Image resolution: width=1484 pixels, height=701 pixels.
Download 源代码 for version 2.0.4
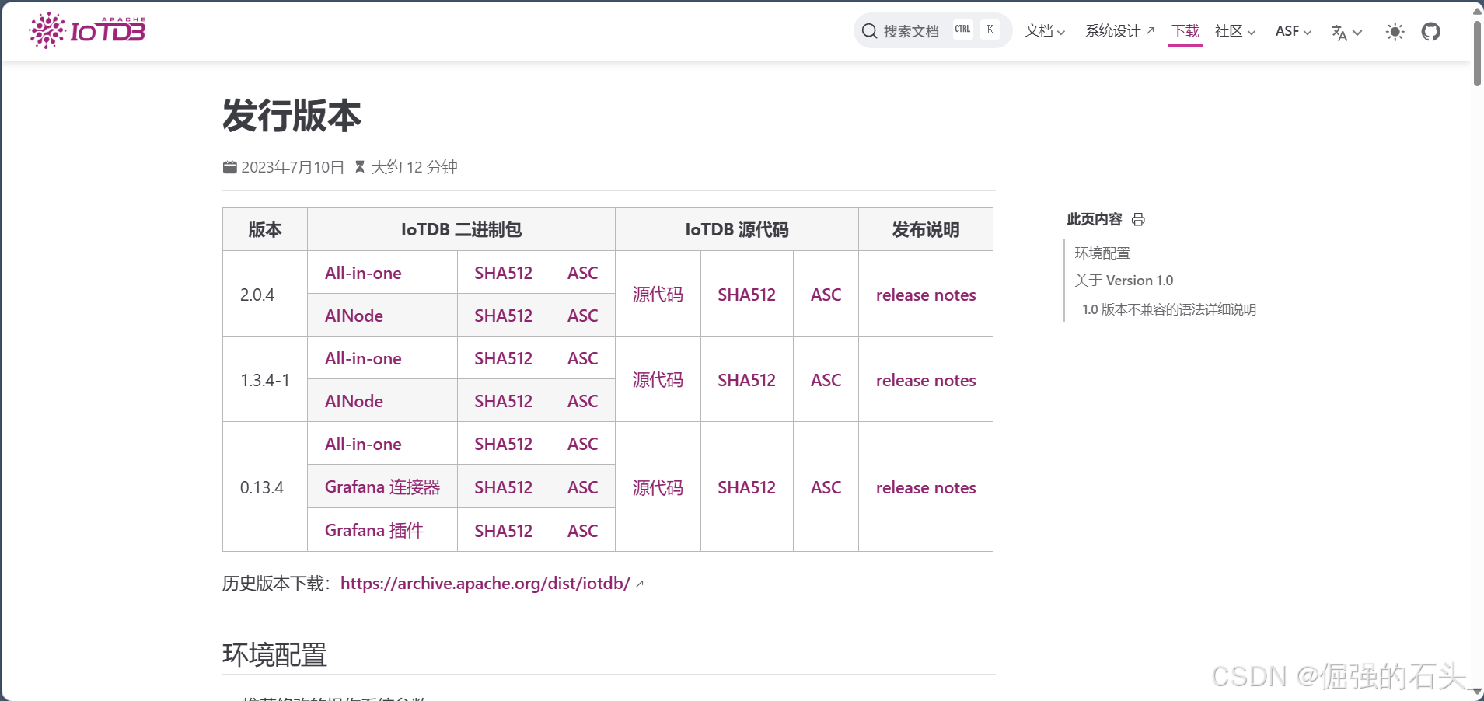click(658, 295)
